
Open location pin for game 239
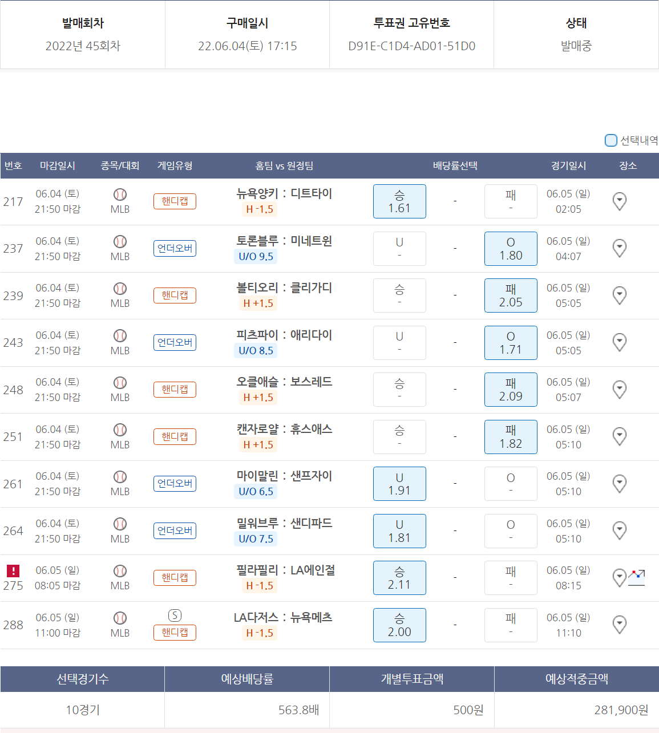point(620,295)
